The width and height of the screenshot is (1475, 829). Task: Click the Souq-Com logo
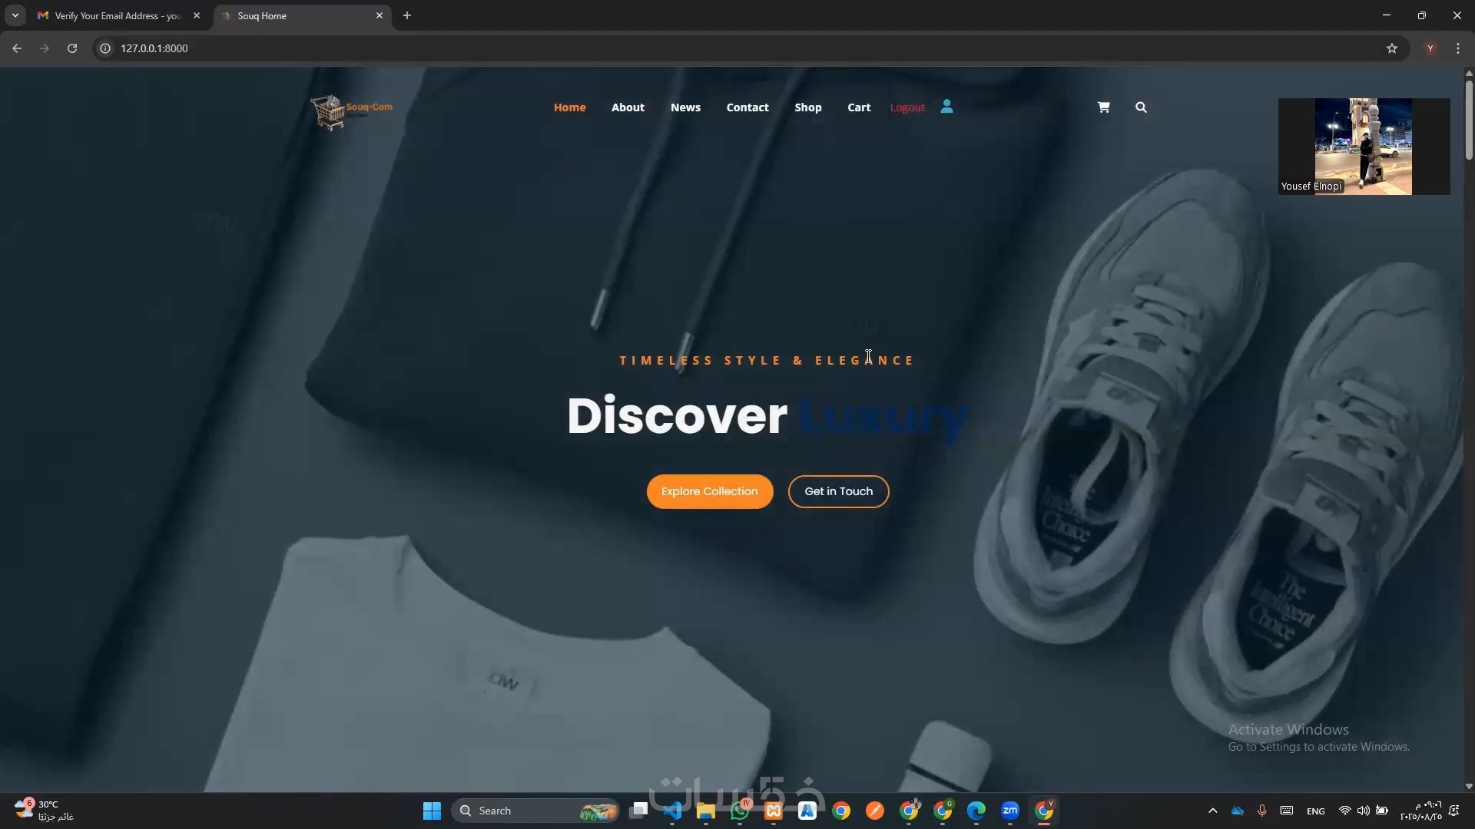point(351,111)
